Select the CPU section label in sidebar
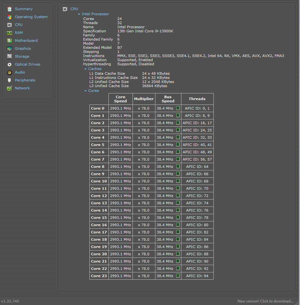This screenshot has height=305, width=300. point(19,25)
